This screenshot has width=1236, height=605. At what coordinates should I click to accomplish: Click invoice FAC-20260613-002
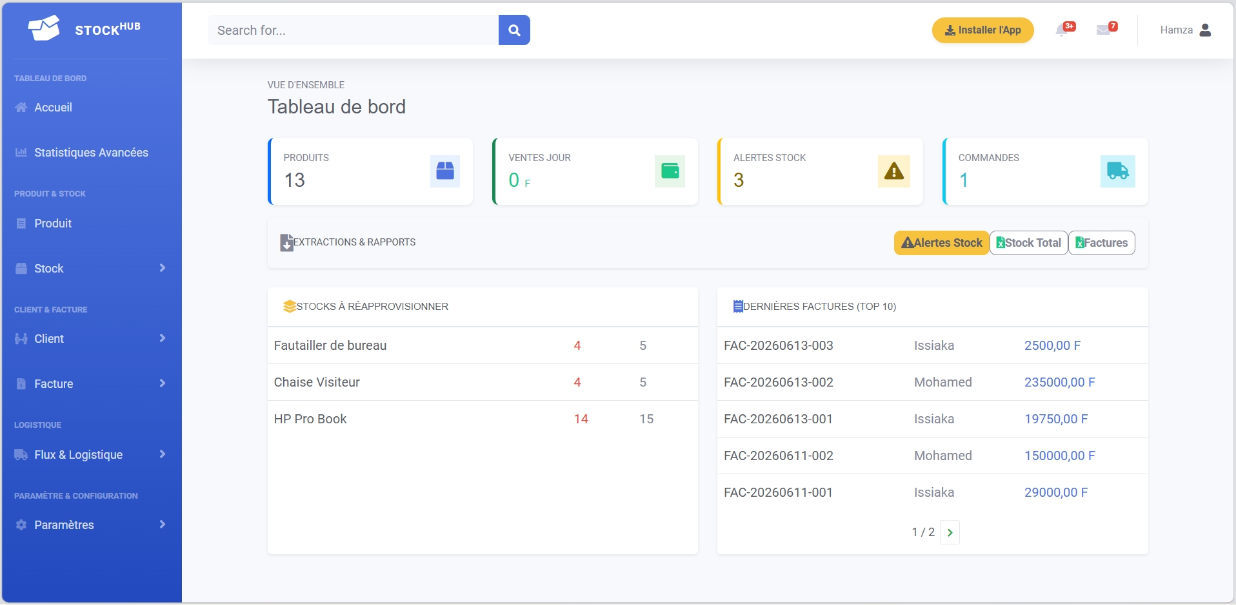pyautogui.click(x=778, y=383)
